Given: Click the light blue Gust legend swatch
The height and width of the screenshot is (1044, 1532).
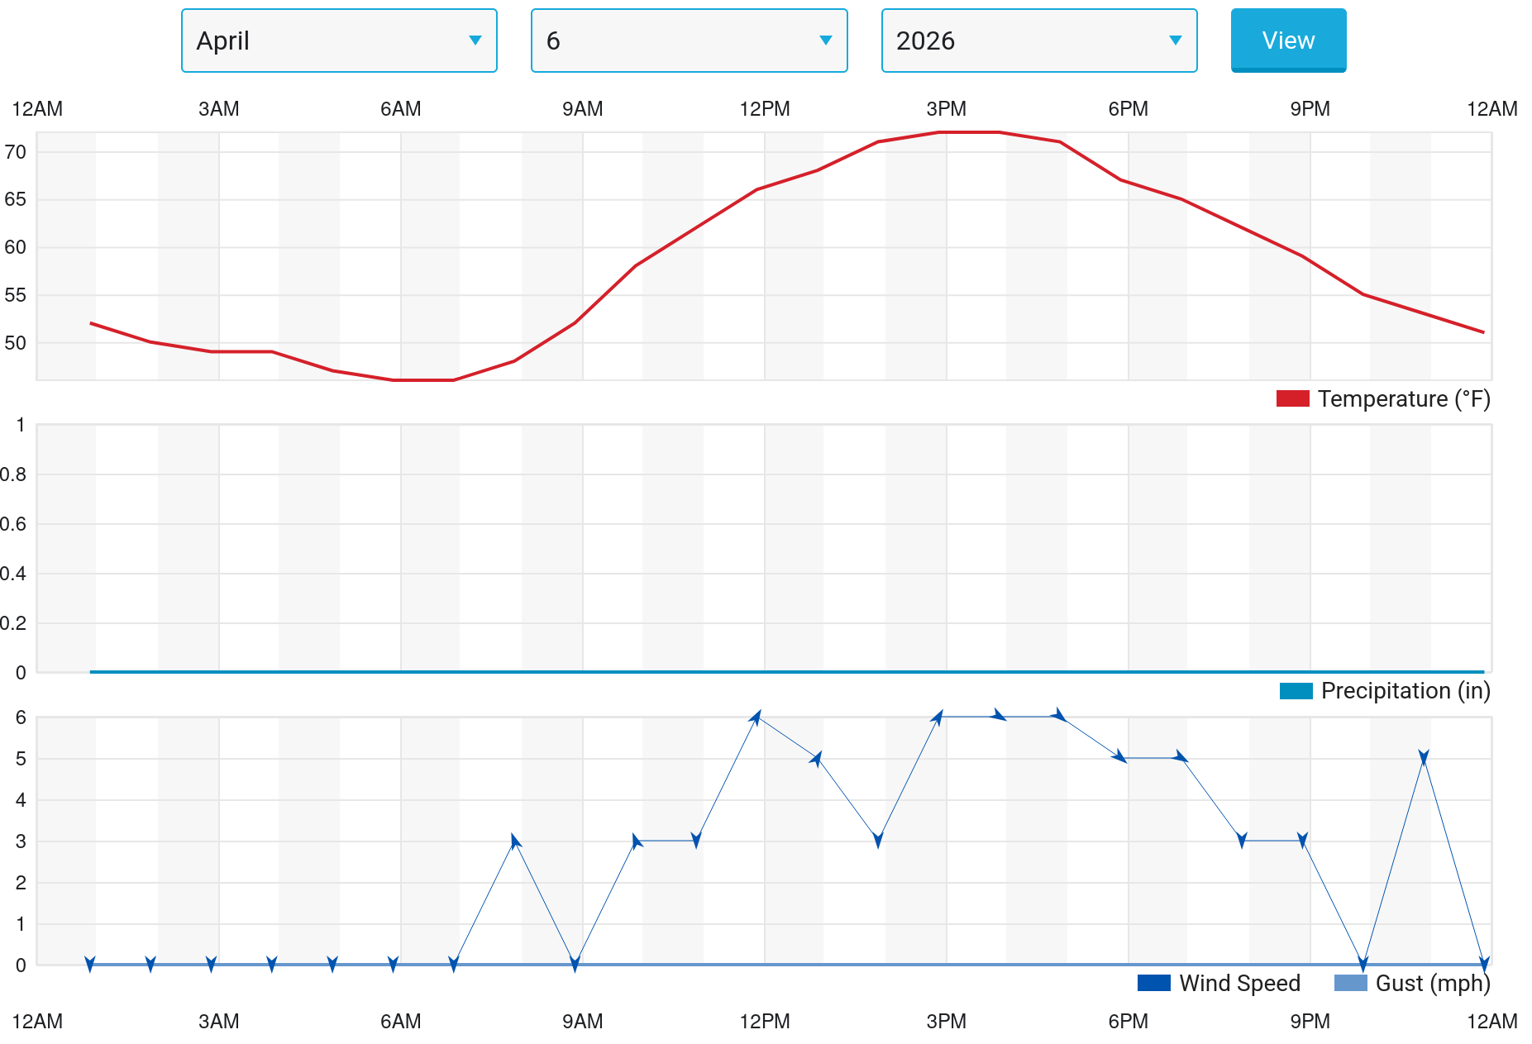Looking at the screenshot, I should pos(1350,983).
